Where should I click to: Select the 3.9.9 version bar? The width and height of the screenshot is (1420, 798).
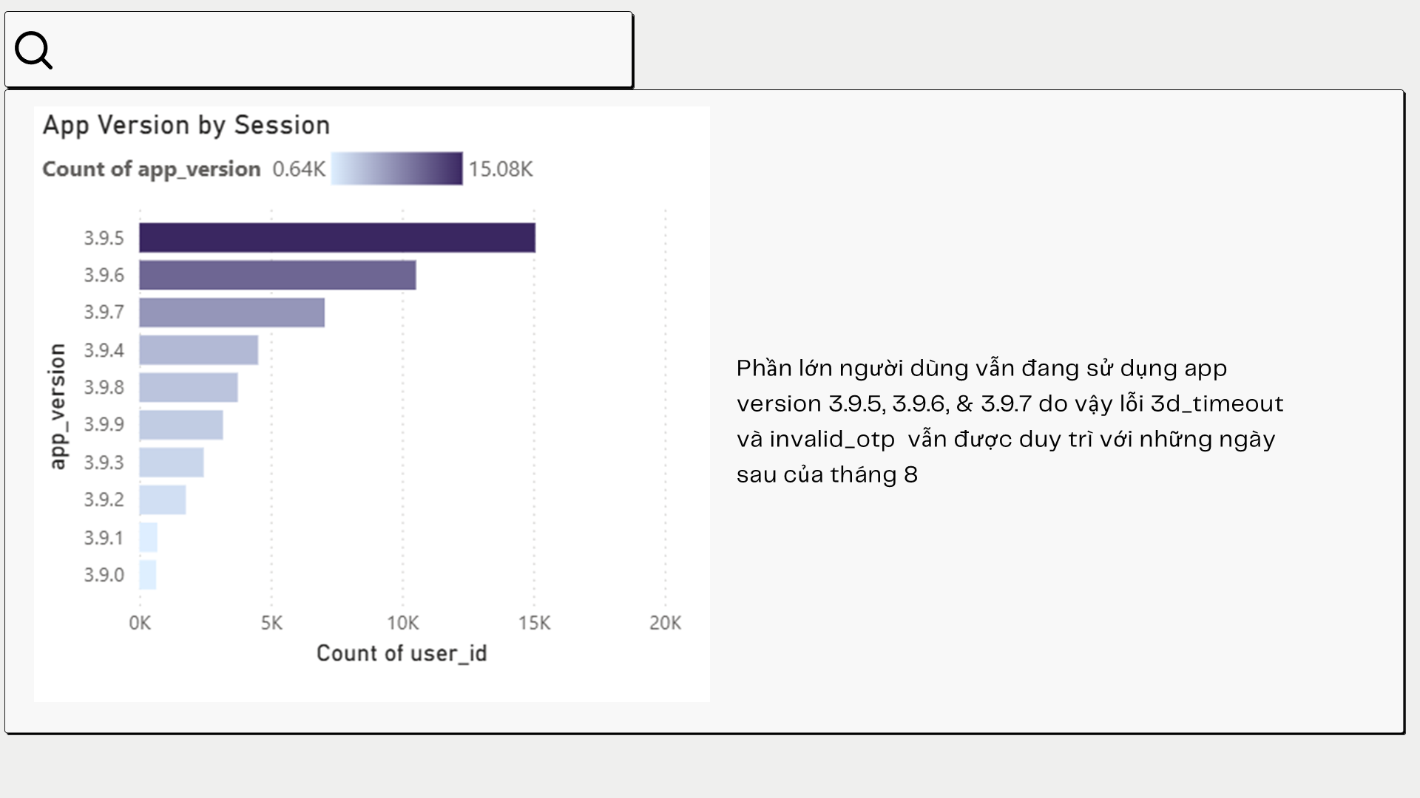181,425
